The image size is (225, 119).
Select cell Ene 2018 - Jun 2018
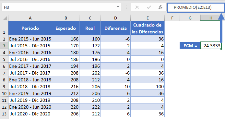click(x=30, y=80)
